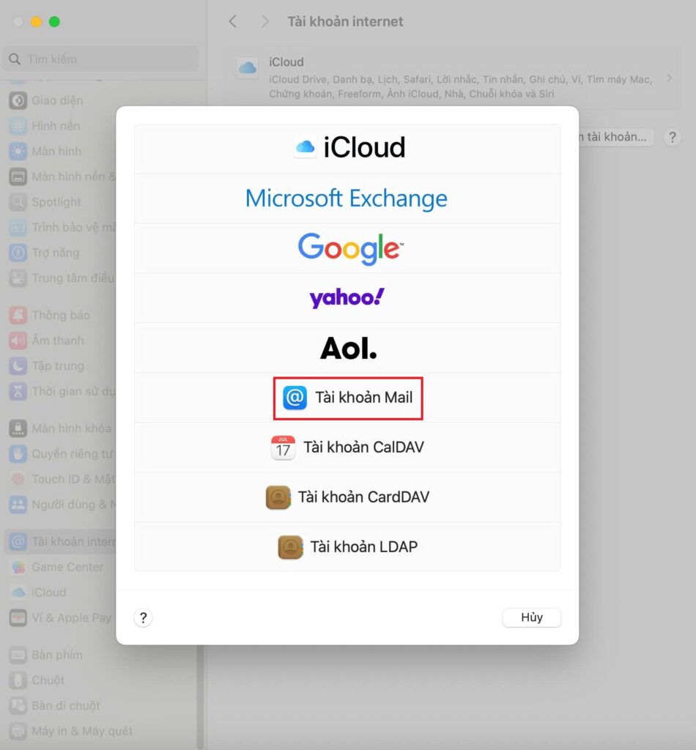Go forward with the right chevron
Screen dimensions: 696x750
[x=264, y=21]
